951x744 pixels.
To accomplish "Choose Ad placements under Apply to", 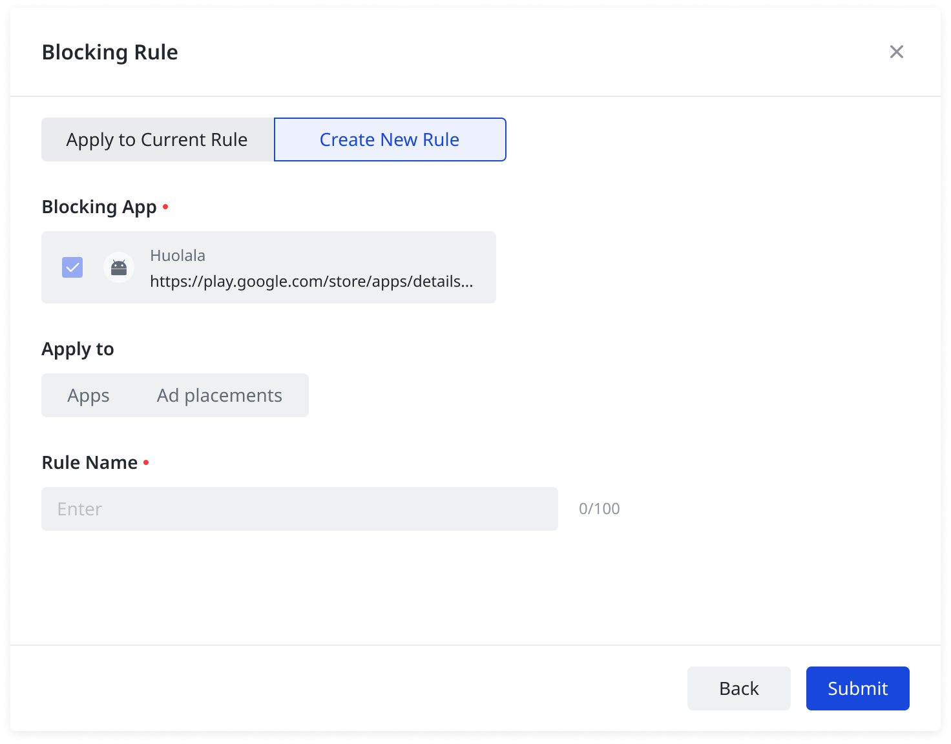I will [220, 395].
